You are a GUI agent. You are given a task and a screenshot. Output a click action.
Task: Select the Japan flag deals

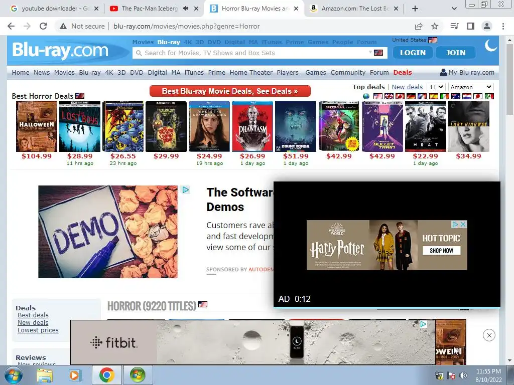tap(478, 96)
